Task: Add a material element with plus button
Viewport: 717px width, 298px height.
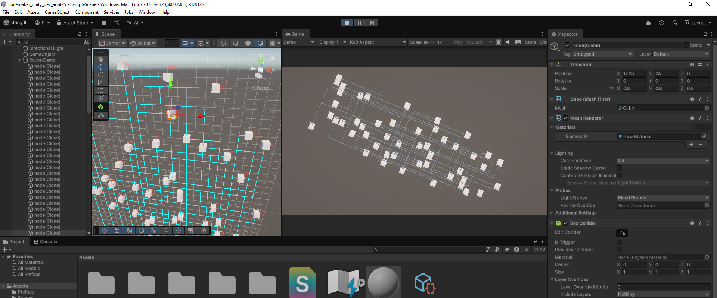Action: 691,145
